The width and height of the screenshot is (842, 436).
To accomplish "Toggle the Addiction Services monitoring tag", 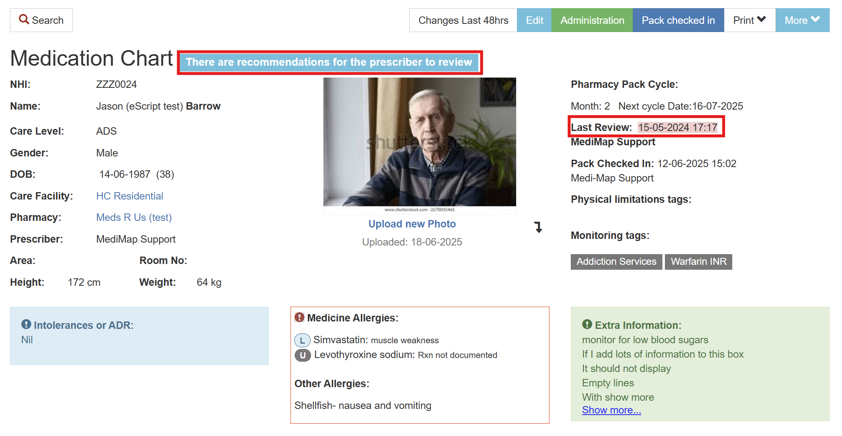I will (x=616, y=262).
